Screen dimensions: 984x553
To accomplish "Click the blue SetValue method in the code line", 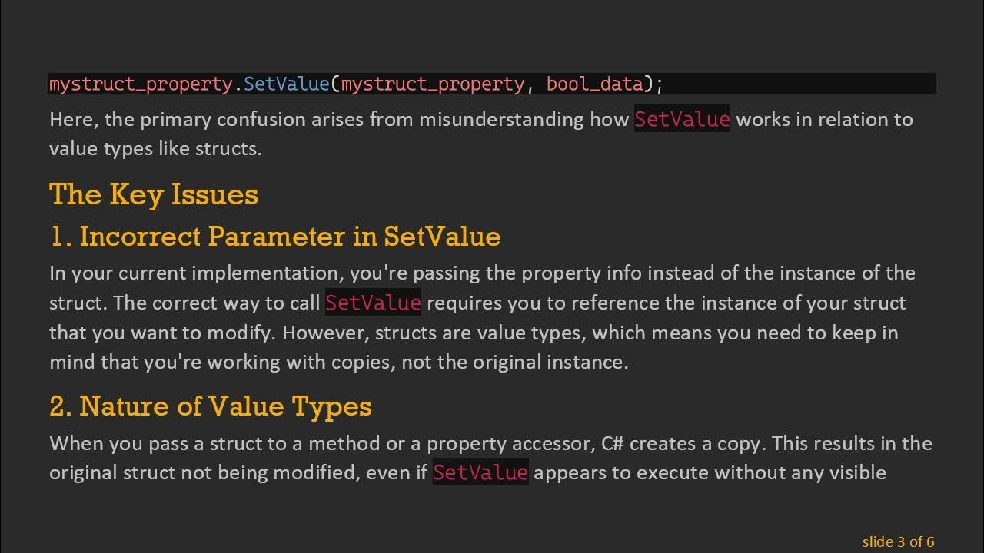I will pos(287,84).
